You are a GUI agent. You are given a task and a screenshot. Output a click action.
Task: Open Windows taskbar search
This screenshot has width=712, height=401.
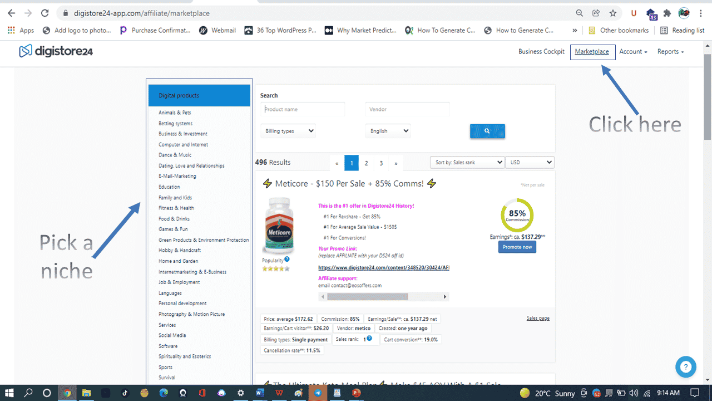click(x=28, y=393)
